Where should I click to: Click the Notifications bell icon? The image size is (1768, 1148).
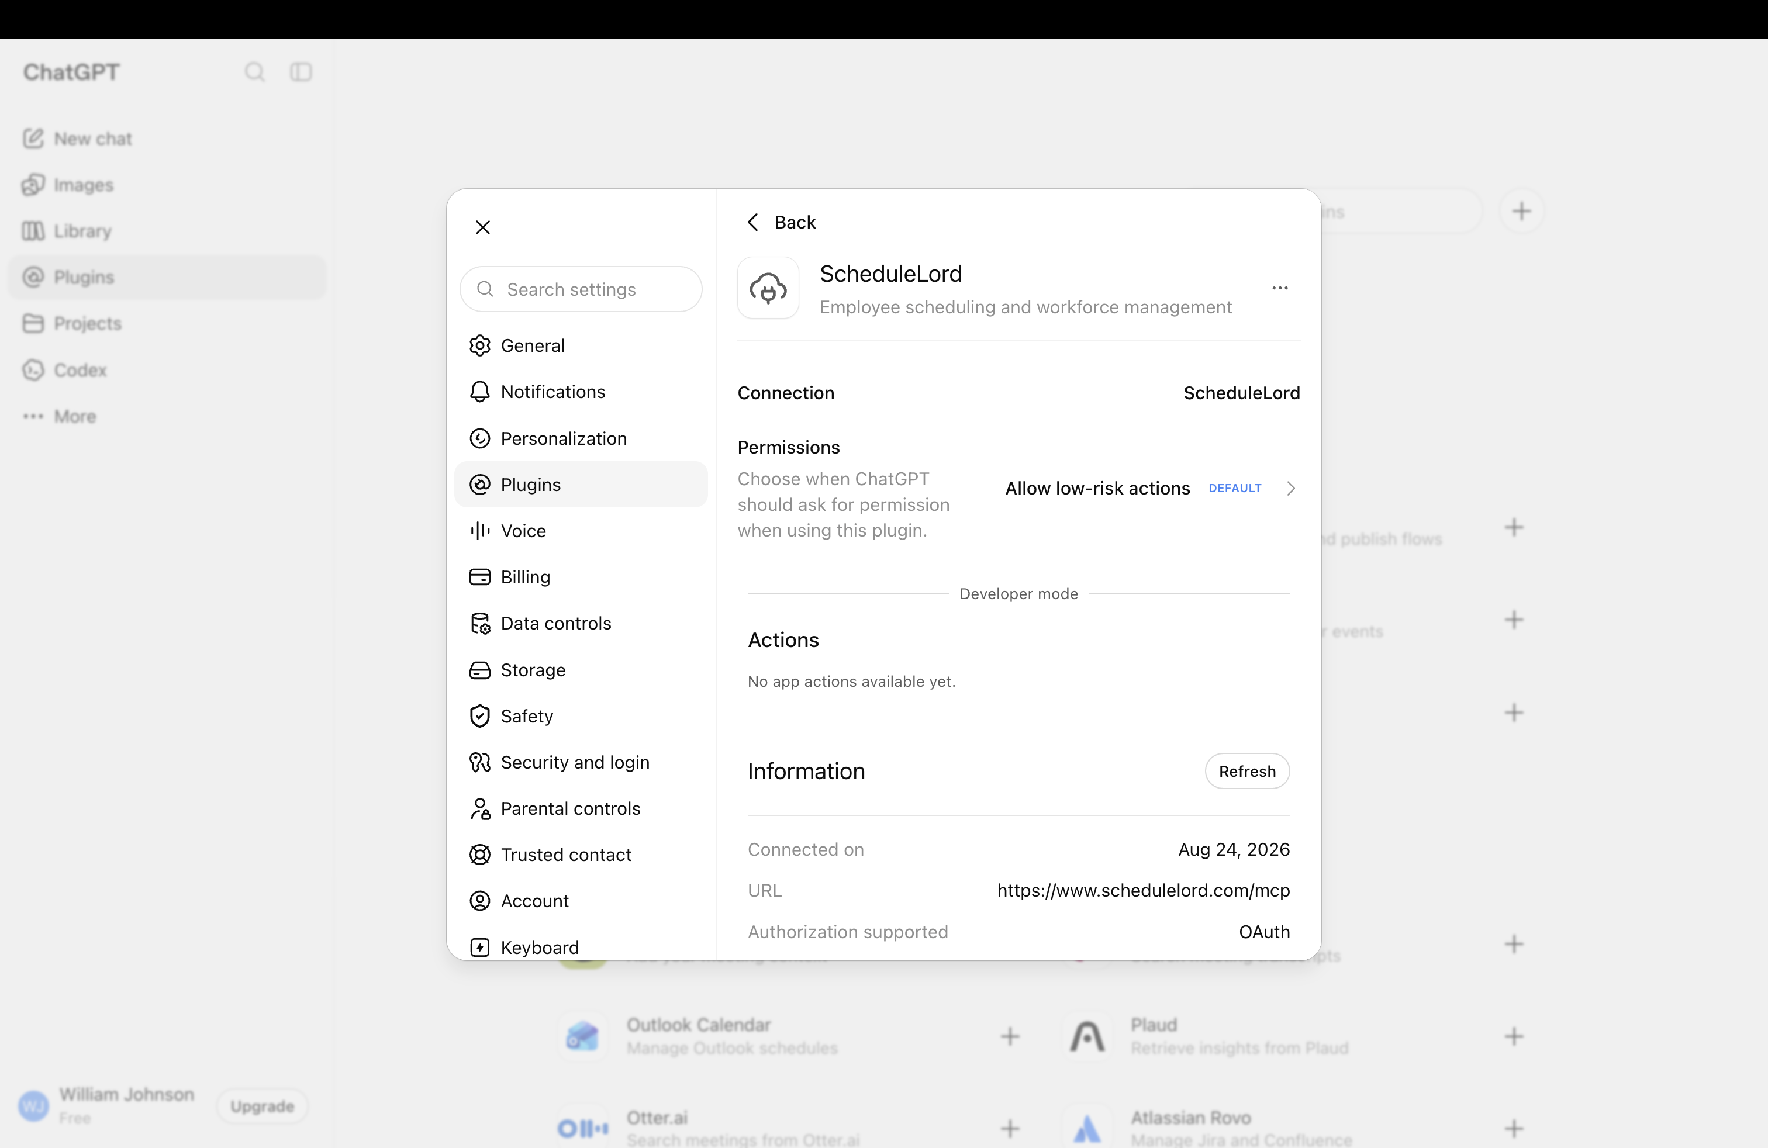[480, 391]
